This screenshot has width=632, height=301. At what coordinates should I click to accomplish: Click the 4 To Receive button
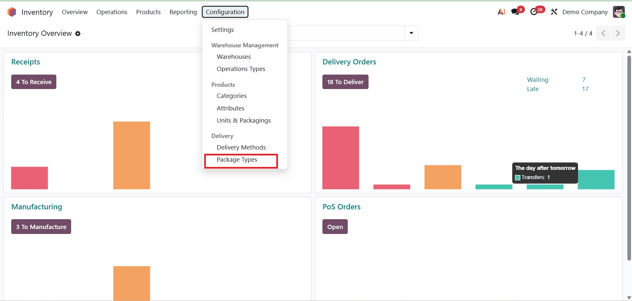pyautogui.click(x=33, y=82)
